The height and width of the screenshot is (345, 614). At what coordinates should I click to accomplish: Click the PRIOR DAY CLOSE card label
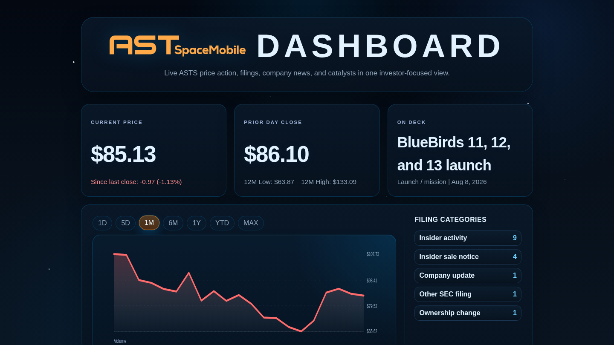coord(273,122)
